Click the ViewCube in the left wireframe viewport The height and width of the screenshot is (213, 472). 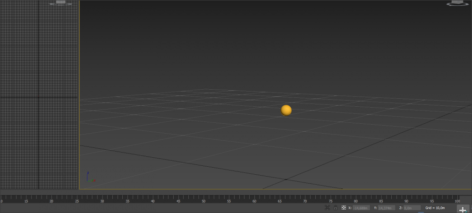tap(60, 3)
